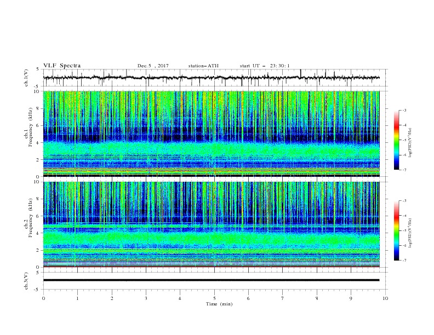Click the '9' tick on the time axis
The height and width of the screenshot is (335, 434).
351,298
